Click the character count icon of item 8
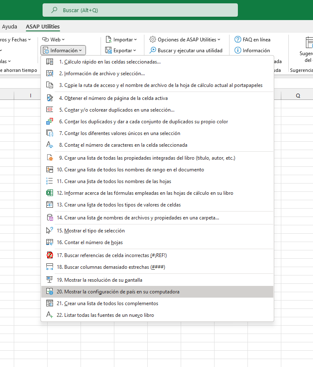 click(x=50, y=145)
